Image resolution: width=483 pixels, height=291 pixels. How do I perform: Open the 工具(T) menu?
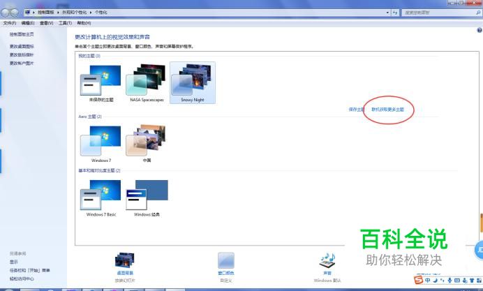(x=65, y=23)
